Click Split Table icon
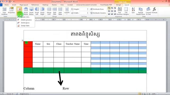Viewport: 170px width, 95px height. pyautogui.click(x=60, y=11)
